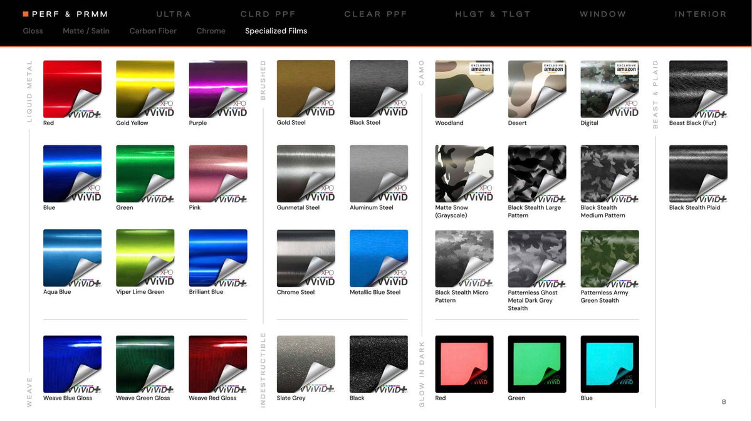The image size is (752, 421).
Task: Select the Pink liquid metal swatch
Action: pyautogui.click(x=218, y=174)
